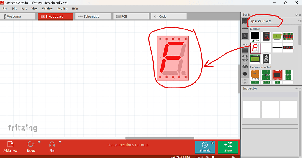The image size is (302, 158).
Task: Select the highlighted red F segment display part
Action: click(x=255, y=48)
